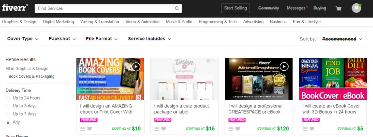This screenshot has width=373, height=137.
Task: Open Digital Marketing category
Action: point(58,22)
